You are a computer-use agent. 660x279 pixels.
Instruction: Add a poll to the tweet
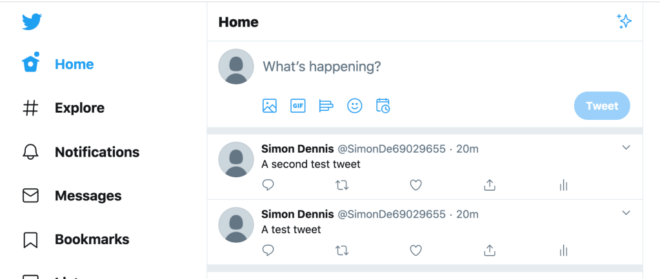(x=326, y=106)
